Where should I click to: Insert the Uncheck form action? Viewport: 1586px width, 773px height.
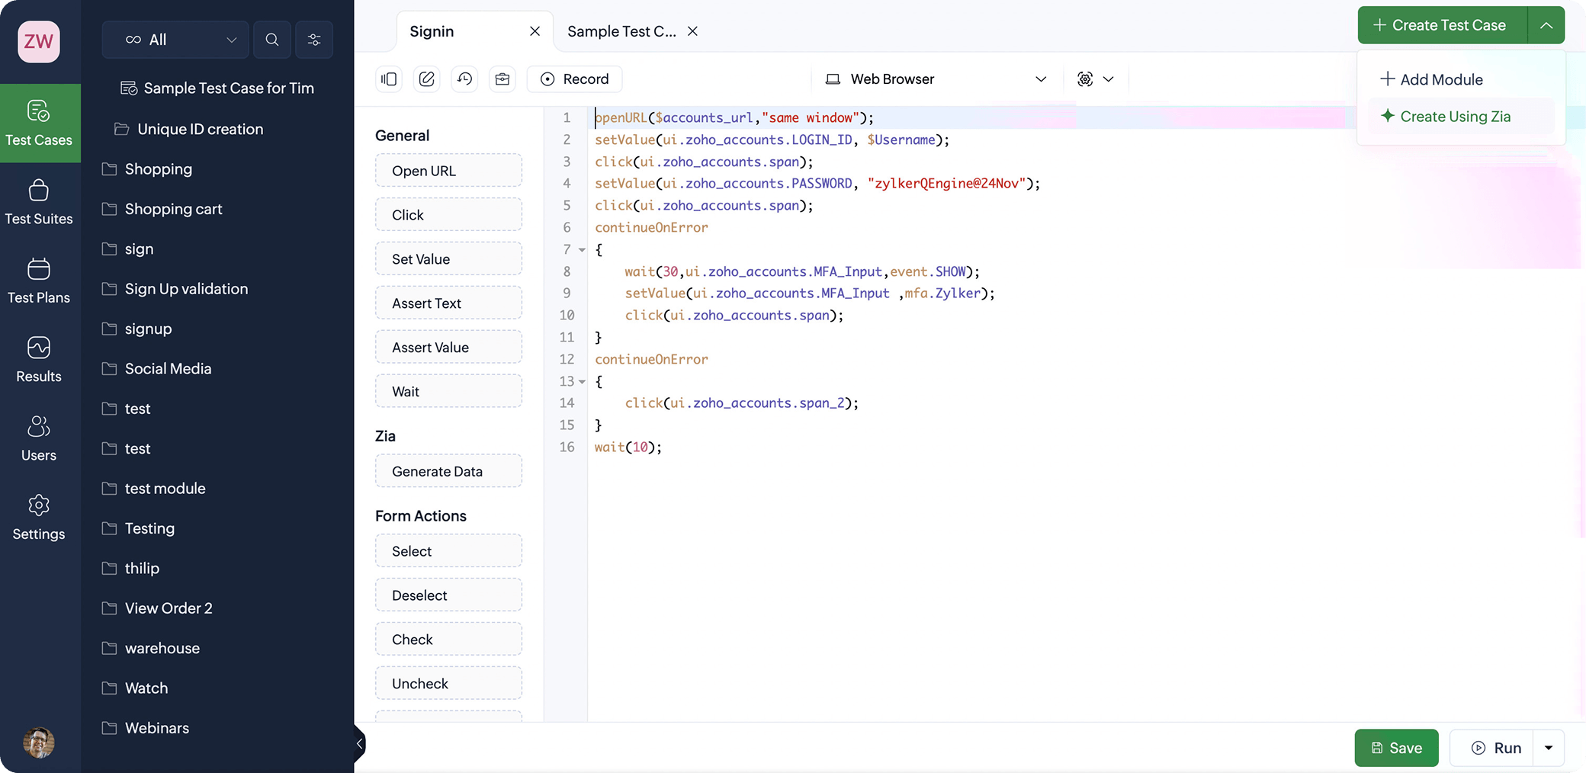[x=448, y=684]
